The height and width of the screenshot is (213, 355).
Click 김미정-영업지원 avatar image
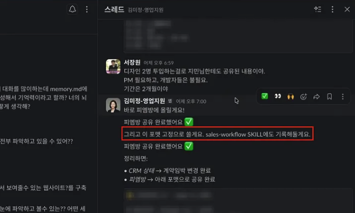113,105
